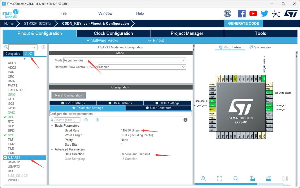Select FREERTOS in the peripheral list
The height and width of the screenshot is (188, 300).
16,90
